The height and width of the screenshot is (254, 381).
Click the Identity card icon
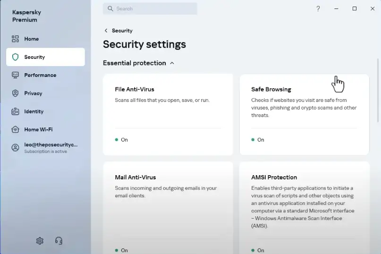(x=15, y=111)
